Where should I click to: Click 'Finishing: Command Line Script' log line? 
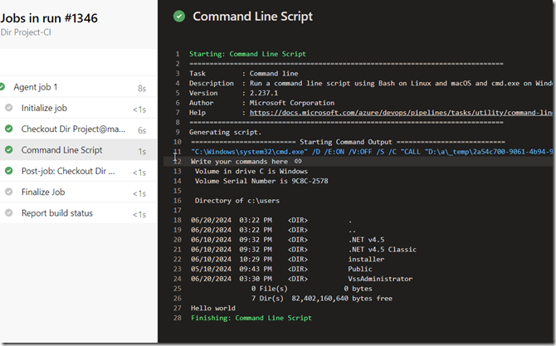(x=251, y=318)
